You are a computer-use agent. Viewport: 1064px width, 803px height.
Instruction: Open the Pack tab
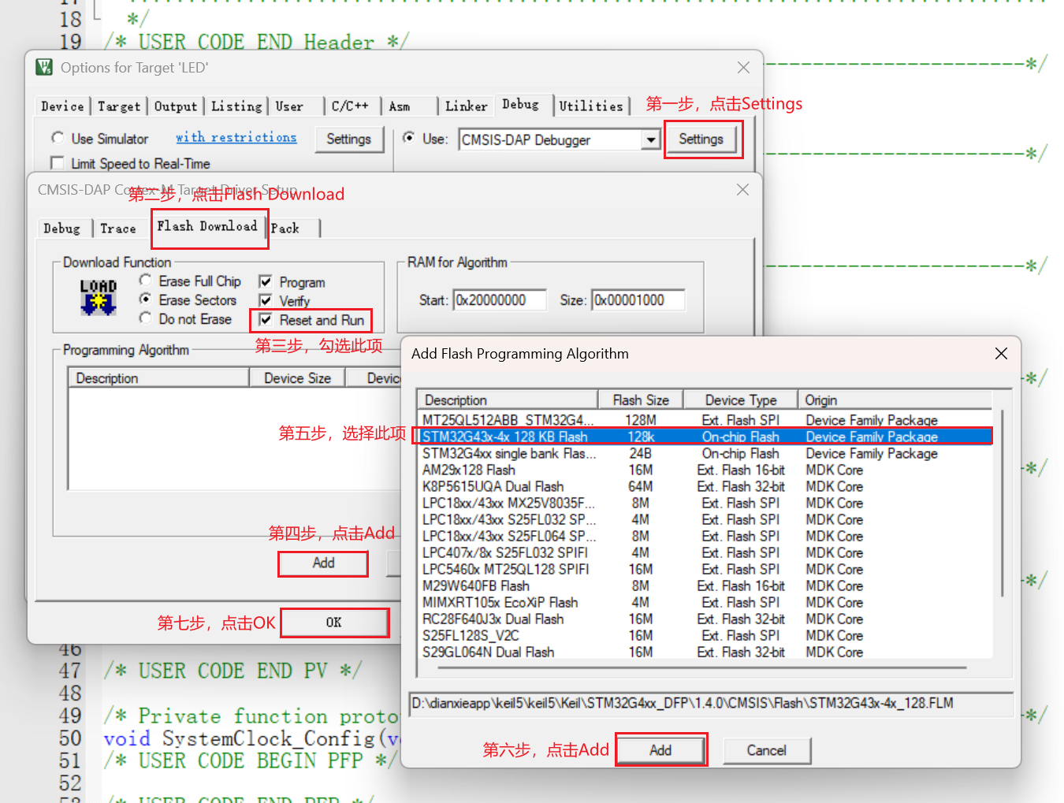pos(285,229)
